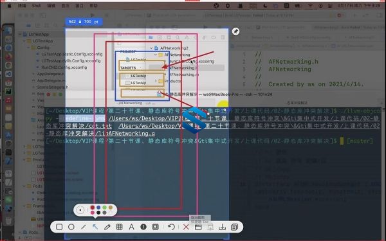The width and height of the screenshot is (386, 241).
Task: Copy screenshot to clipboard icon
Action: click(x=234, y=227)
